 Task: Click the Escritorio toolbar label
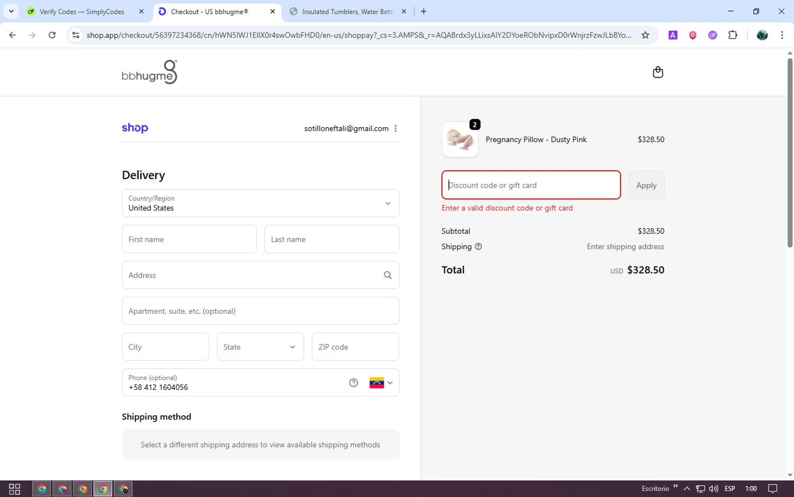[x=655, y=489]
